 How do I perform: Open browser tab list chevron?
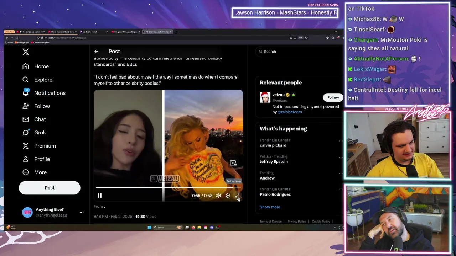click(x=335, y=32)
